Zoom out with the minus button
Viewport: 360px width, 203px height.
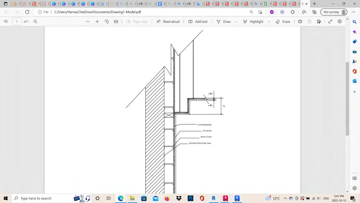click(x=88, y=22)
